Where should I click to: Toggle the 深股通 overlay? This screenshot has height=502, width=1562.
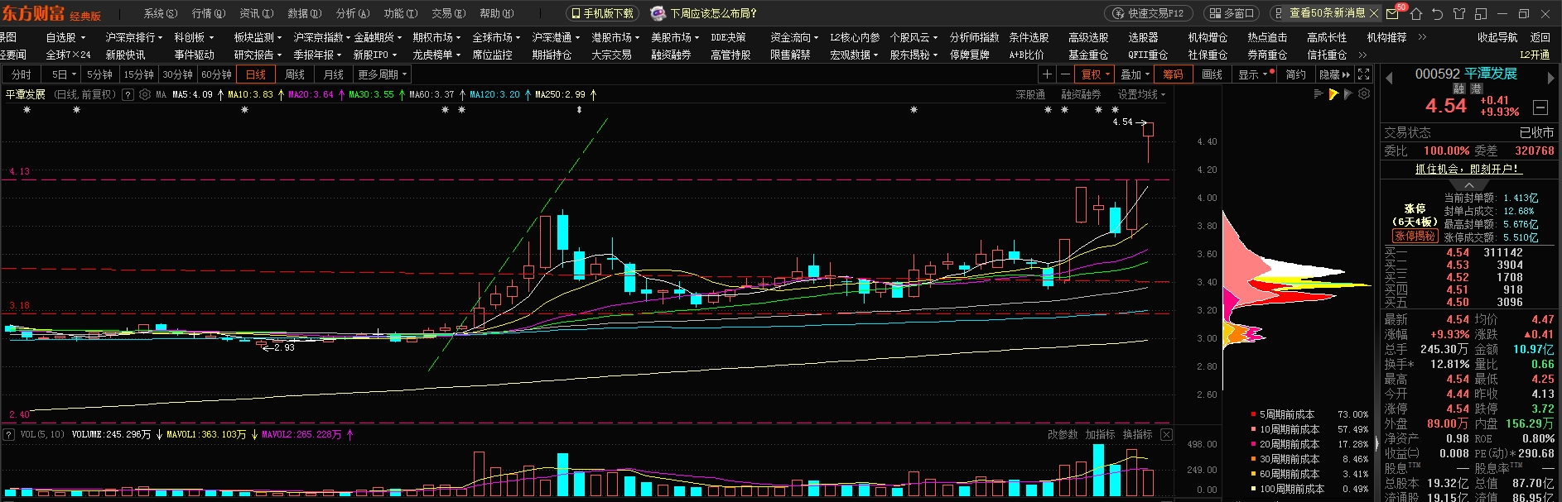[x=1030, y=94]
